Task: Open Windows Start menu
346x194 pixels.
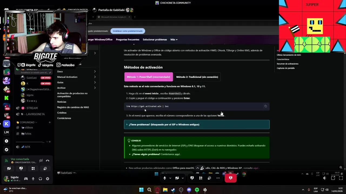Action: tap(141, 190)
